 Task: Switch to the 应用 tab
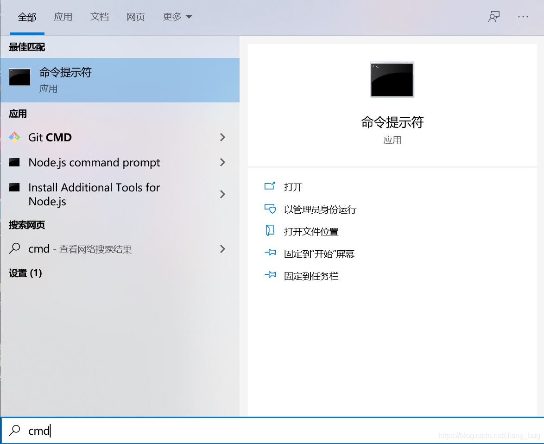63,17
